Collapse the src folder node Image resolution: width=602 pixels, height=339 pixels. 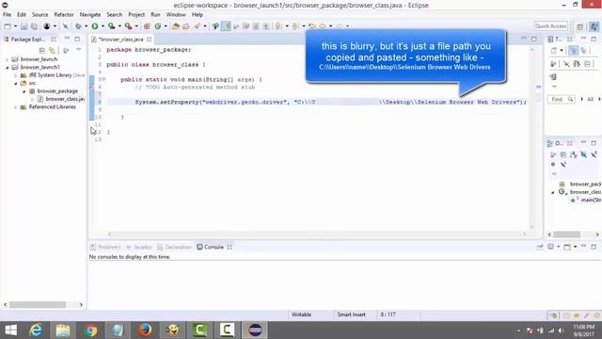pos(15,84)
